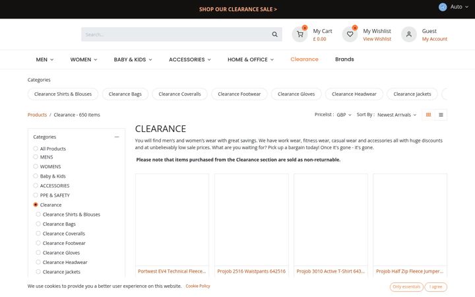Click the Portwest EV4 Fleece product thumbnail

pyautogui.click(x=172, y=220)
